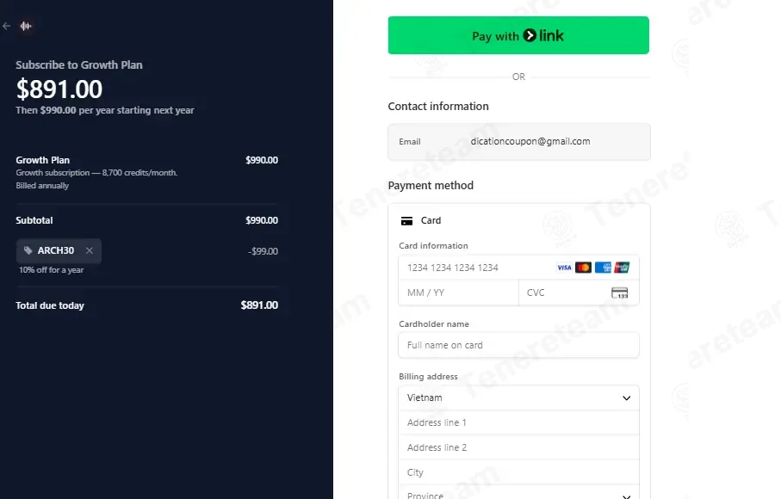
Task: Click the Full name on card field
Action: click(518, 345)
